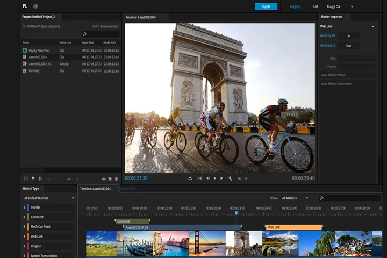The image size is (387, 258).
Task: Click the loop playback icon under monitor
Action: click(x=190, y=178)
